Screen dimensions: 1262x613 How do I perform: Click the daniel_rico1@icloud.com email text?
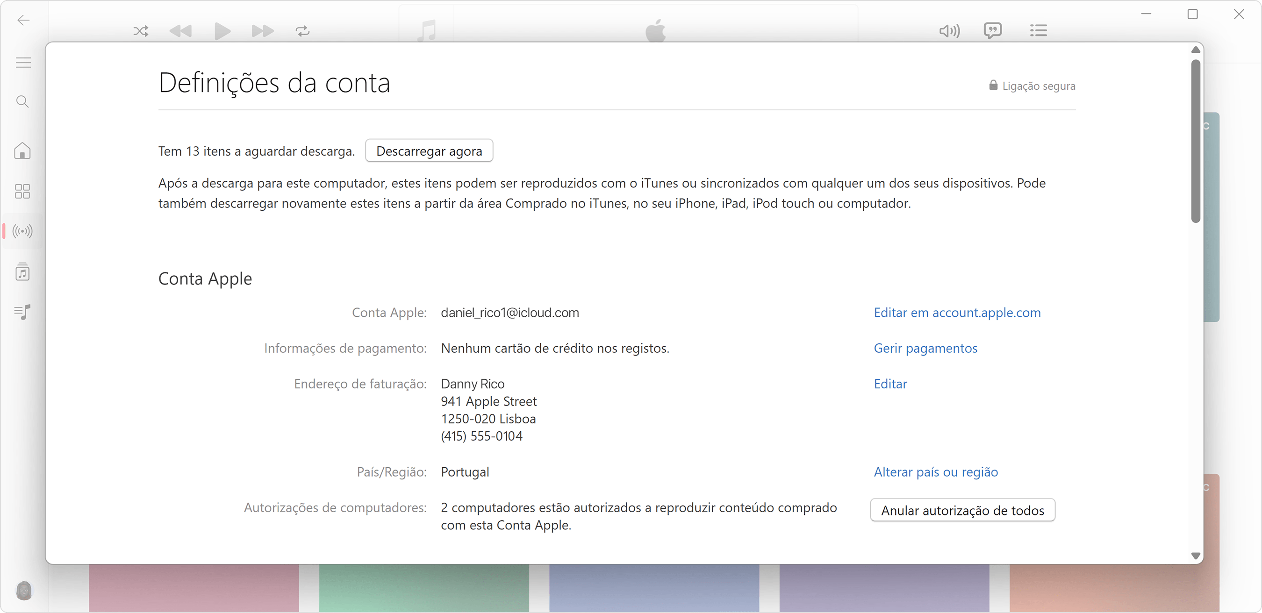(x=509, y=313)
